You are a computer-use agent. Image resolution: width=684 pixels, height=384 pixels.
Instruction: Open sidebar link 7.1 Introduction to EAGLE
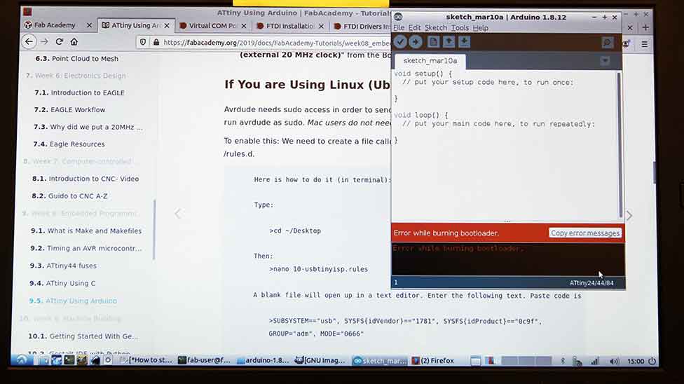(x=79, y=92)
